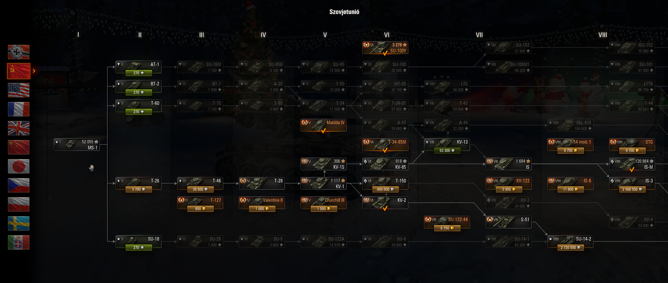Select the French nation flag
668x283 pixels.
tap(19, 109)
